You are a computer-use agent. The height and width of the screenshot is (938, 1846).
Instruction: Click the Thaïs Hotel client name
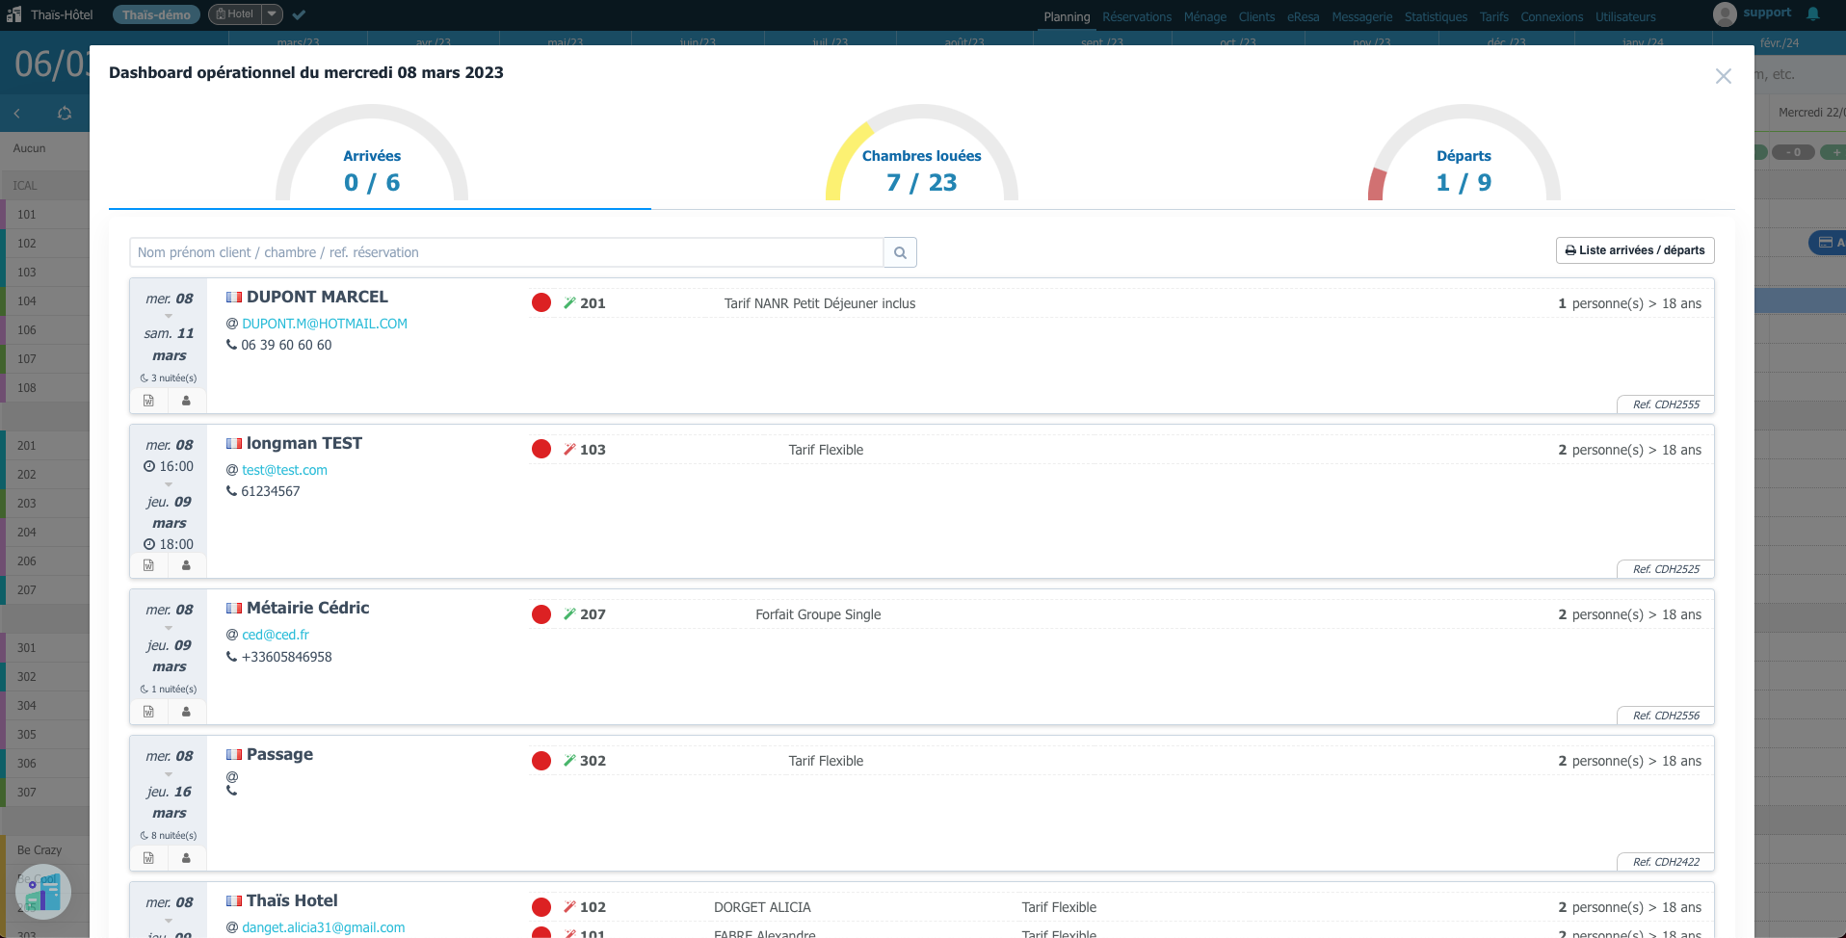coord(292,900)
